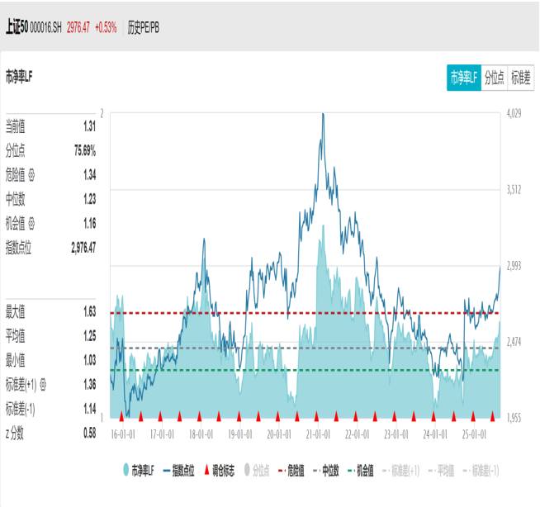540x507 pixels.
Task: Click red rebalance triangle above 18-01-01 label
Action: click(199, 416)
